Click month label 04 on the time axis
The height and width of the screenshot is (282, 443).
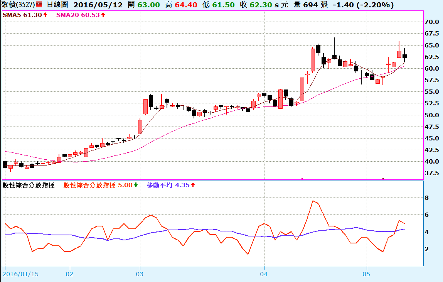click(x=264, y=274)
